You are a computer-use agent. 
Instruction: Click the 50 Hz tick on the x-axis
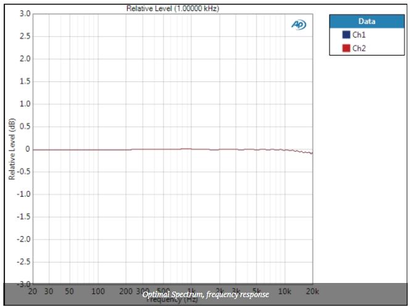click(x=70, y=291)
